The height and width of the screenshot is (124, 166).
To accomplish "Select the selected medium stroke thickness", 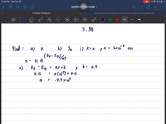I will [124, 20].
